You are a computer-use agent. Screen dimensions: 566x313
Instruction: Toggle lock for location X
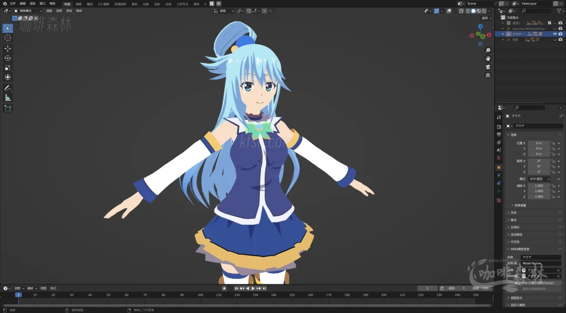[x=553, y=143]
